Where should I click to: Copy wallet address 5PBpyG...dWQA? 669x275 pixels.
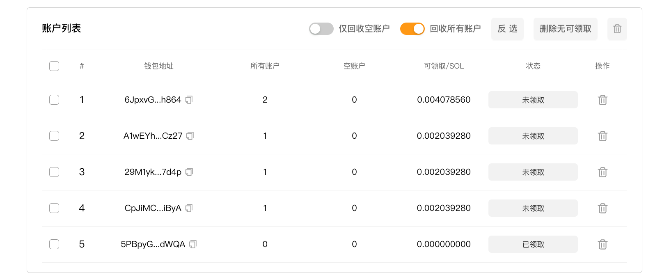[193, 244]
